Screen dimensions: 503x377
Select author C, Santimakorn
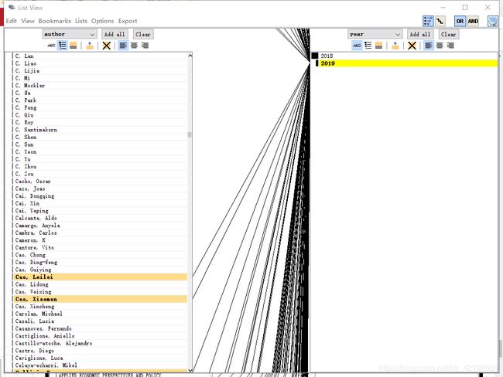click(101, 130)
